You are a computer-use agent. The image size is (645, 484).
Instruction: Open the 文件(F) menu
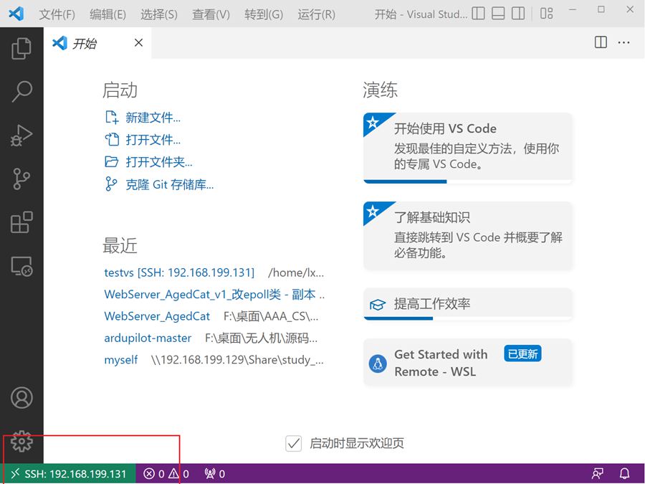[x=57, y=14]
